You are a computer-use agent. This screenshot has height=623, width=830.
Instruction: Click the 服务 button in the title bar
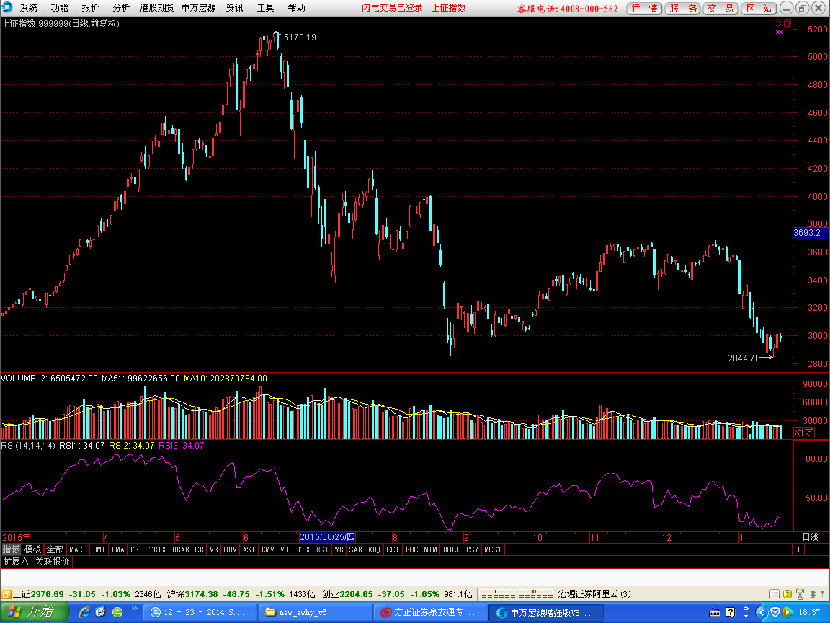point(683,8)
